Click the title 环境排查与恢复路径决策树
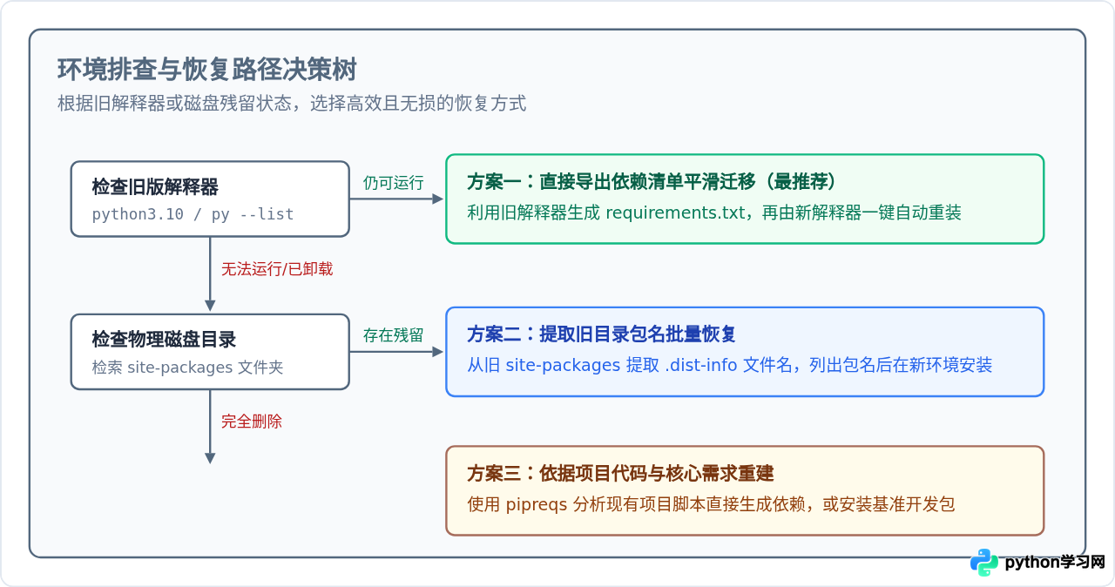 pyautogui.click(x=207, y=70)
